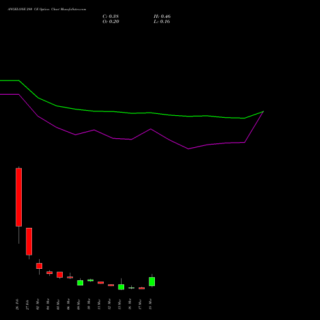320x320 pixels.
Task: Click the low value L: 0.16
Action: point(162,22)
